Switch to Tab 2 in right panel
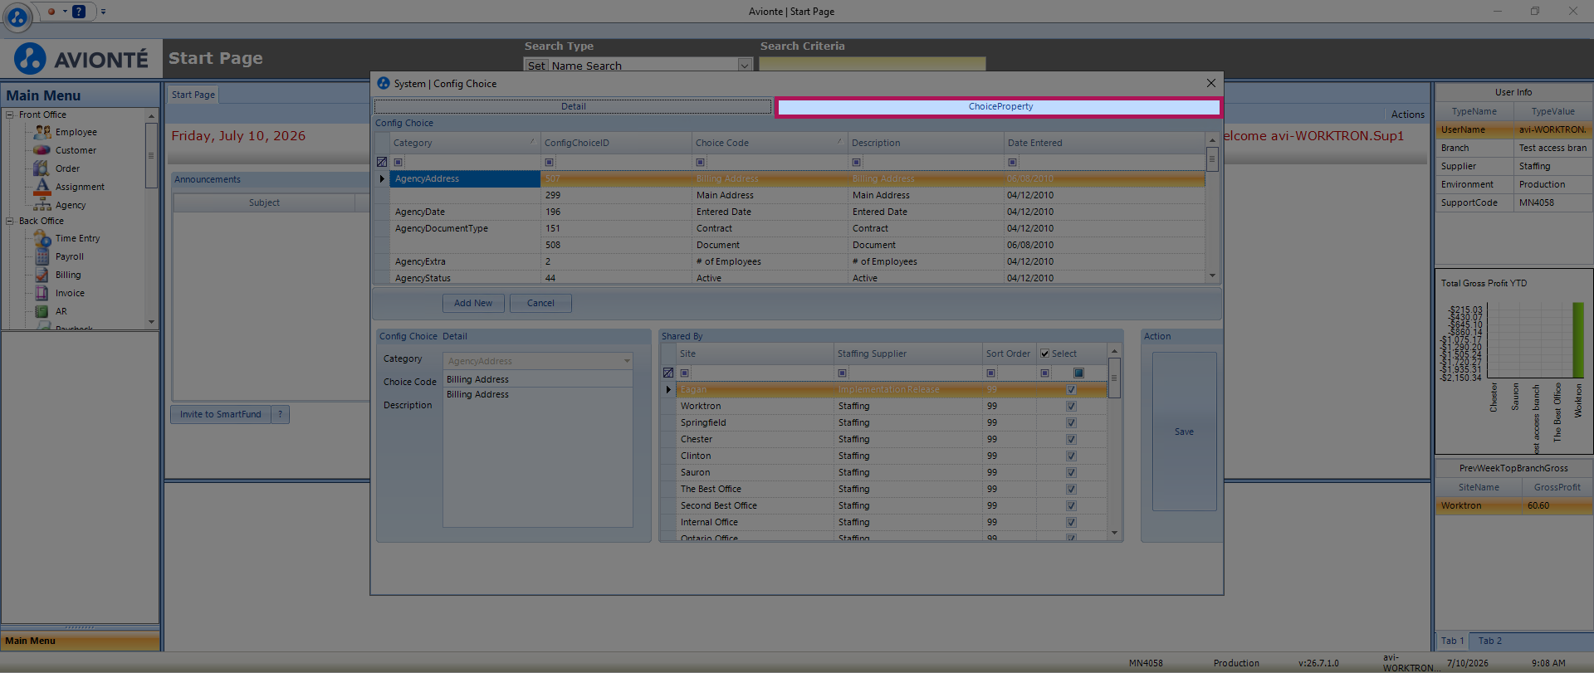This screenshot has height=673, width=1594. click(x=1489, y=641)
